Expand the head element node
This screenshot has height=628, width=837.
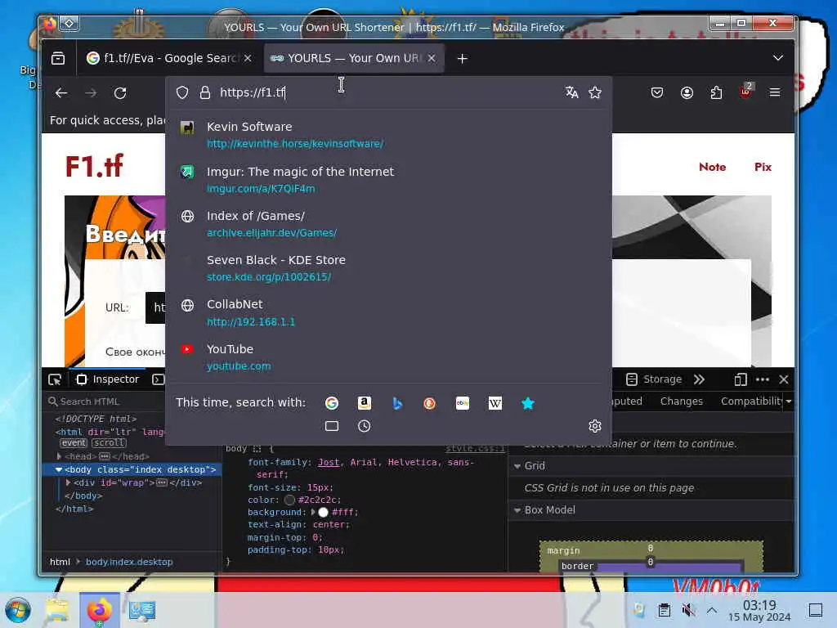59,456
